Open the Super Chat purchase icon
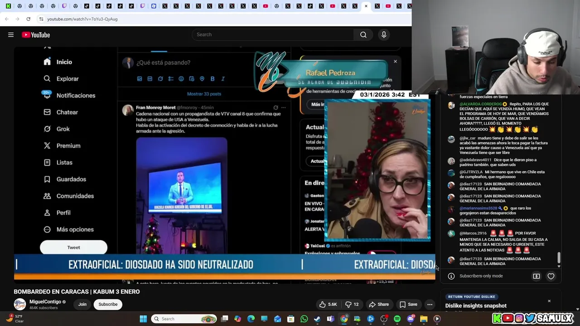Screen dimensions: 580x326 click(x=536, y=276)
